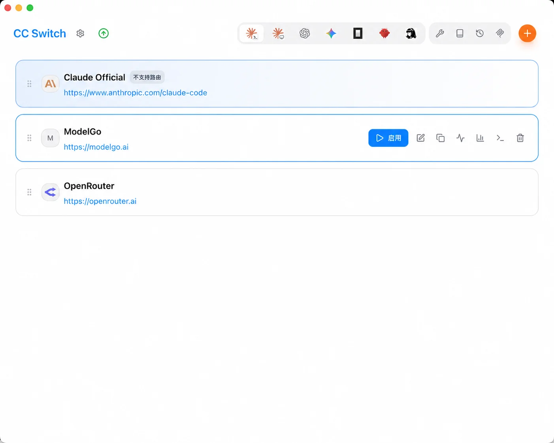Open settings gear next to CC Switch
The image size is (554, 443).
[x=80, y=34]
